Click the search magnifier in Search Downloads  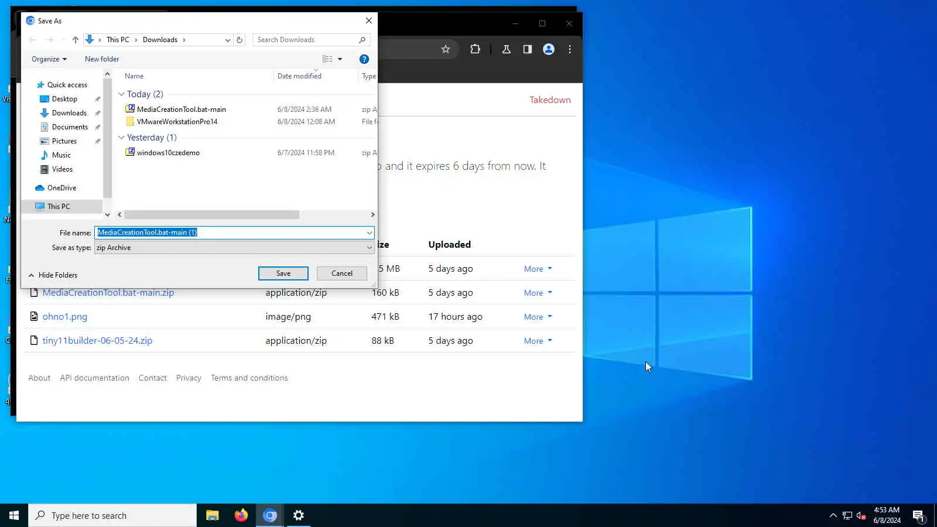coord(362,40)
